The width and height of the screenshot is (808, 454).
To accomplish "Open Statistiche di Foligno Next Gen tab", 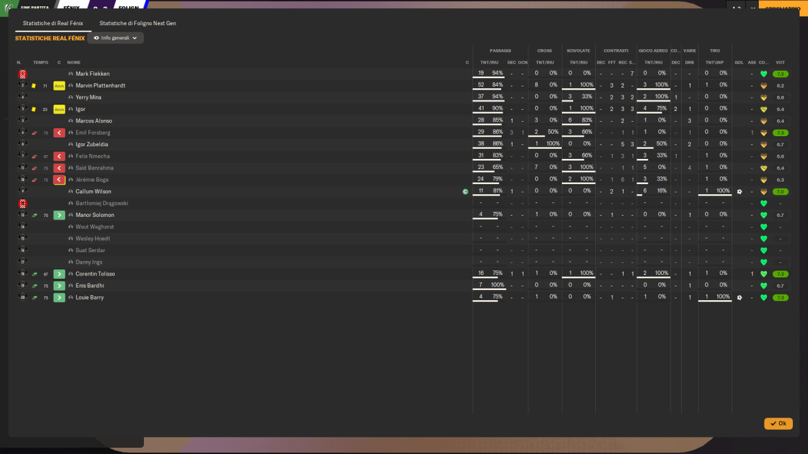I will tap(138, 23).
